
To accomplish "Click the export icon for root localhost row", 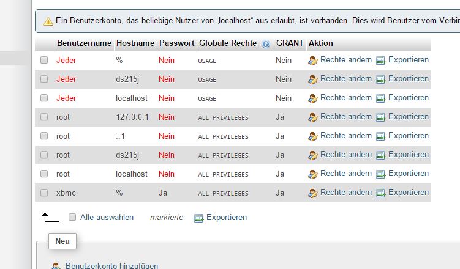I will 381,174.
